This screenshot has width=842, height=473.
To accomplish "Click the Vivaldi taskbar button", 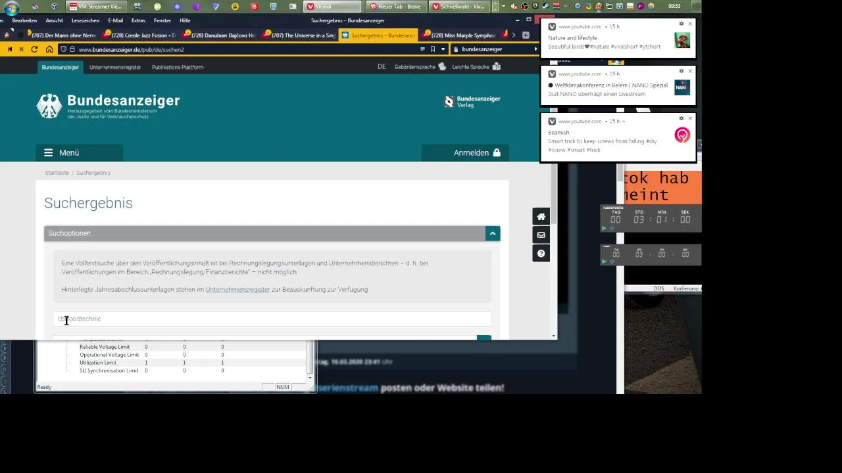I will coord(334,6).
